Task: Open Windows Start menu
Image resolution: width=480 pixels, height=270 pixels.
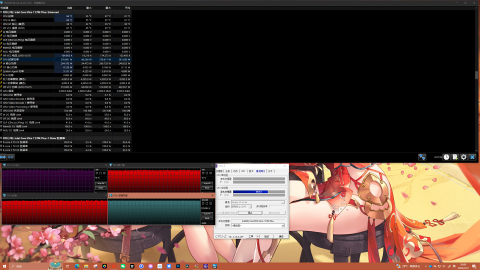Action: [4, 266]
